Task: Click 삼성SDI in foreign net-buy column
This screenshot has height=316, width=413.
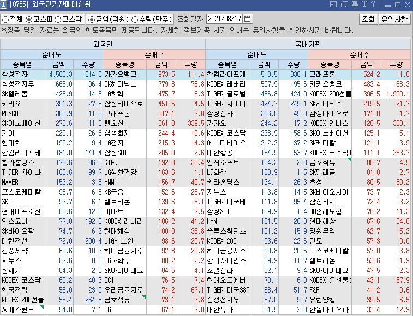Action: (x=116, y=153)
